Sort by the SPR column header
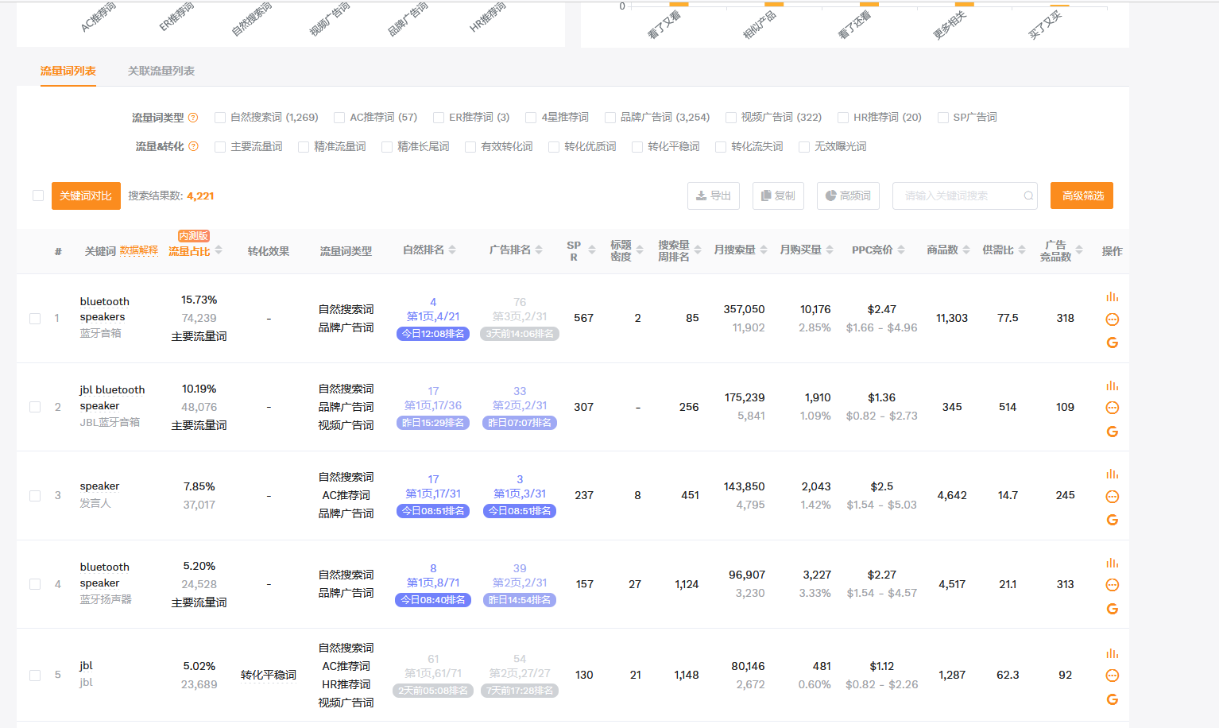 pos(591,249)
